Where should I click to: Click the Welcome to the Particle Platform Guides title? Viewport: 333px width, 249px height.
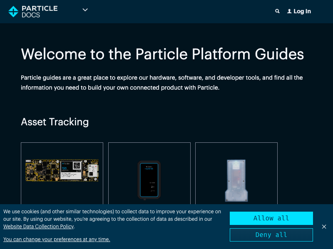162,54
